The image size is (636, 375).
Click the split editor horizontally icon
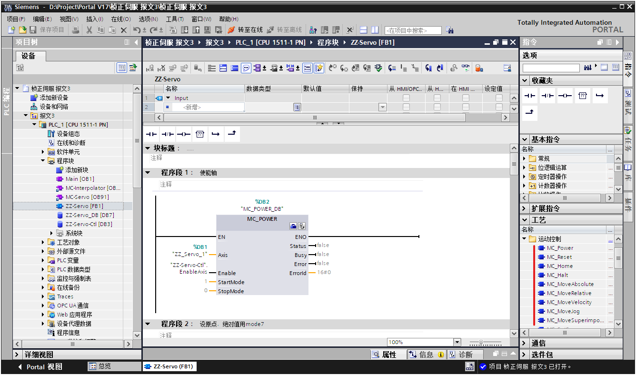point(363,30)
